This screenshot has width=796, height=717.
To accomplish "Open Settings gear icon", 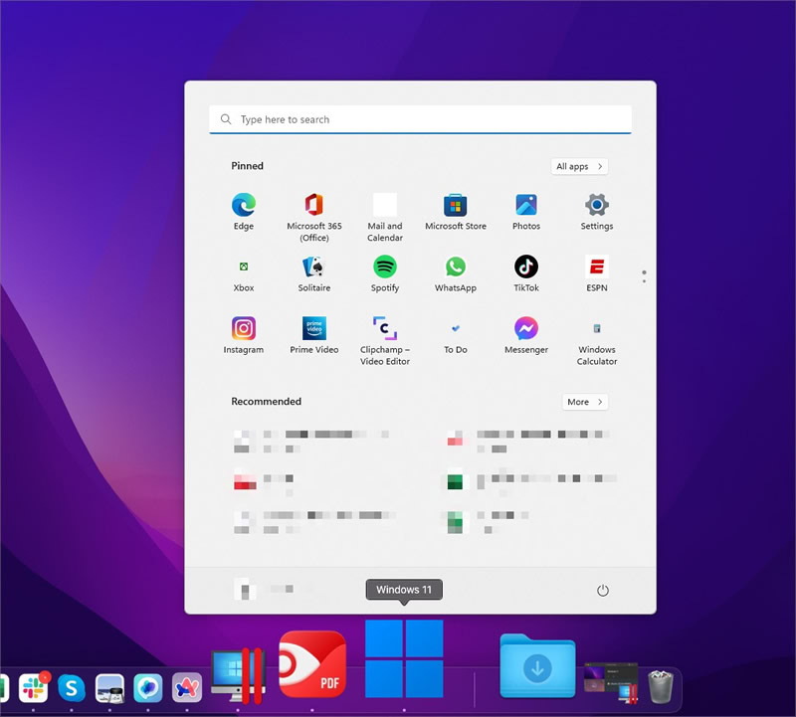I will [x=596, y=205].
